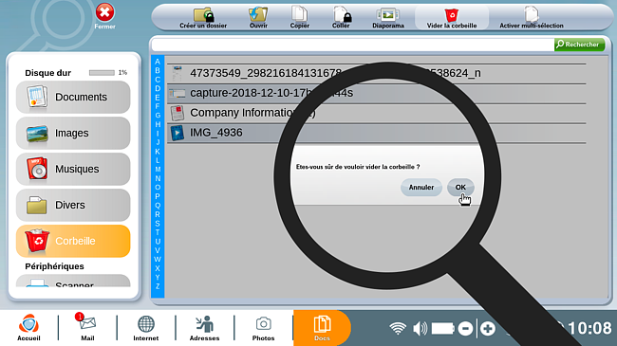Cancel with the Annuler button
The width and height of the screenshot is (617, 346).
(421, 187)
